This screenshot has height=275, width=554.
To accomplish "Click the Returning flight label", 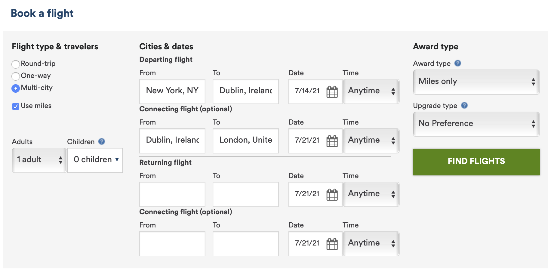I will pos(165,162).
